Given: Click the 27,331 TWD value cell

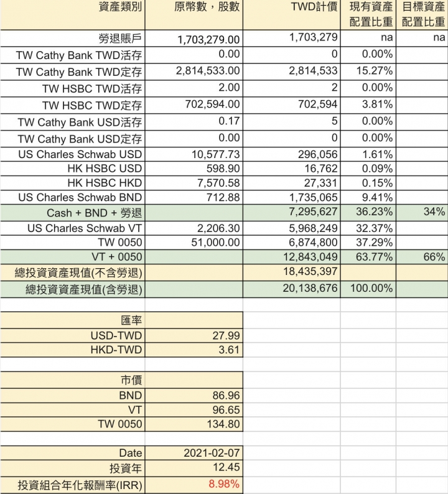Looking at the screenshot, I should coord(292,183).
